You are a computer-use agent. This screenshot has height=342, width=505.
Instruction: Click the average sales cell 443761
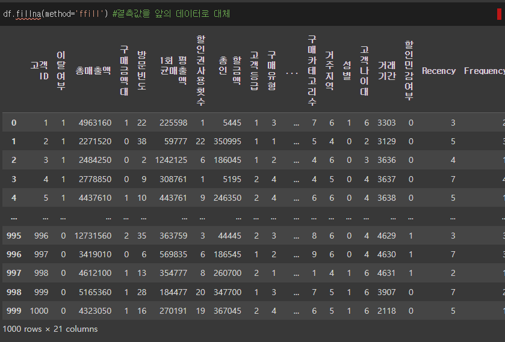tap(173, 198)
